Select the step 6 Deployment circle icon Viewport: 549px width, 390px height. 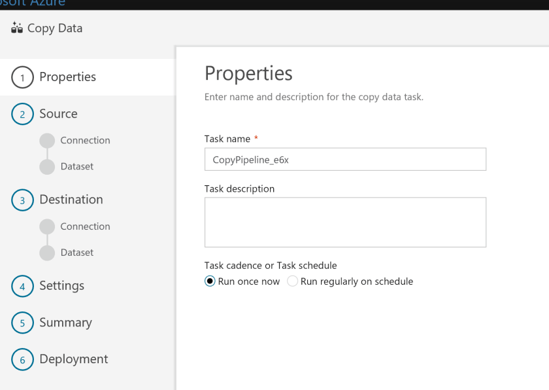point(21,359)
